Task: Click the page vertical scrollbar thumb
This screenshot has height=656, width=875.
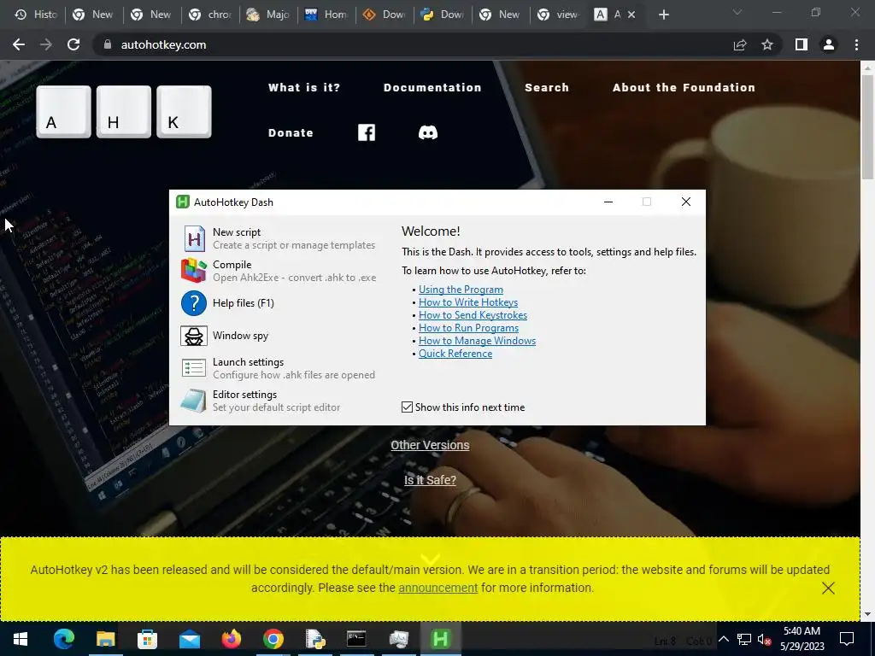Action: coord(867,126)
